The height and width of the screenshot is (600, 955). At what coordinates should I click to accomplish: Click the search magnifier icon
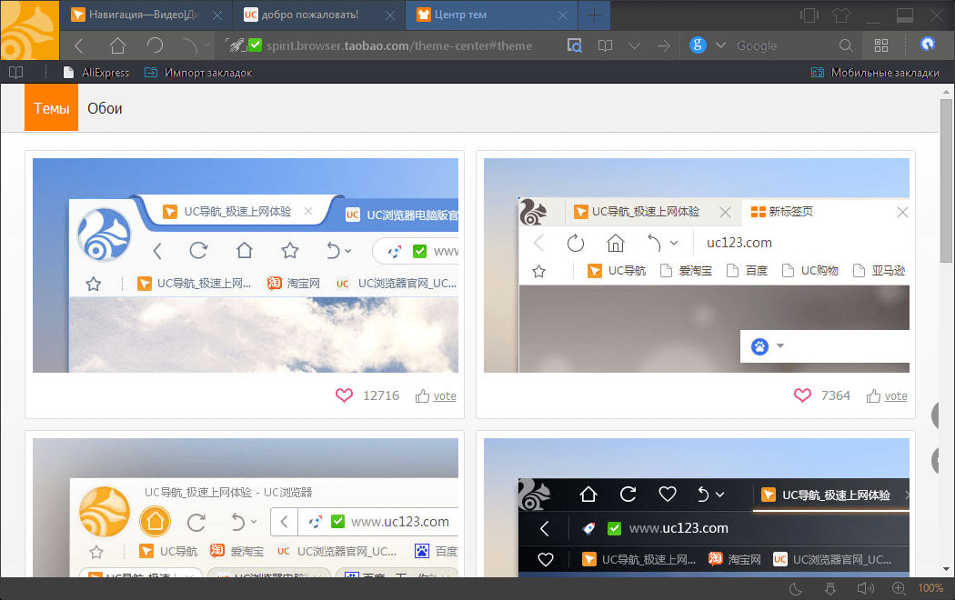pos(845,45)
